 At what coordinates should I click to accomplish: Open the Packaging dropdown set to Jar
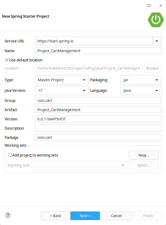tap(156, 80)
